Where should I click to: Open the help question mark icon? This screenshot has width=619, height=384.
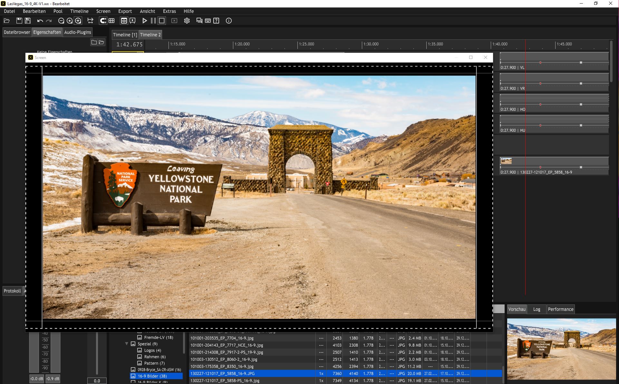tap(216, 21)
